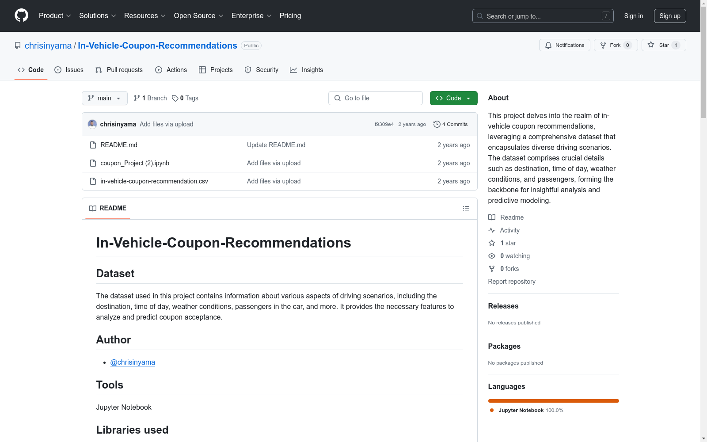Image resolution: width=707 pixels, height=442 pixels.
Task: Click the Go to file search field
Action: coord(376,98)
